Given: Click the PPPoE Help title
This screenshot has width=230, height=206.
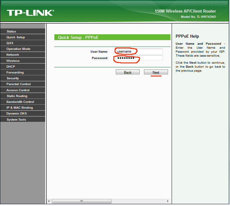Looking at the screenshot, I should [x=187, y=36].
